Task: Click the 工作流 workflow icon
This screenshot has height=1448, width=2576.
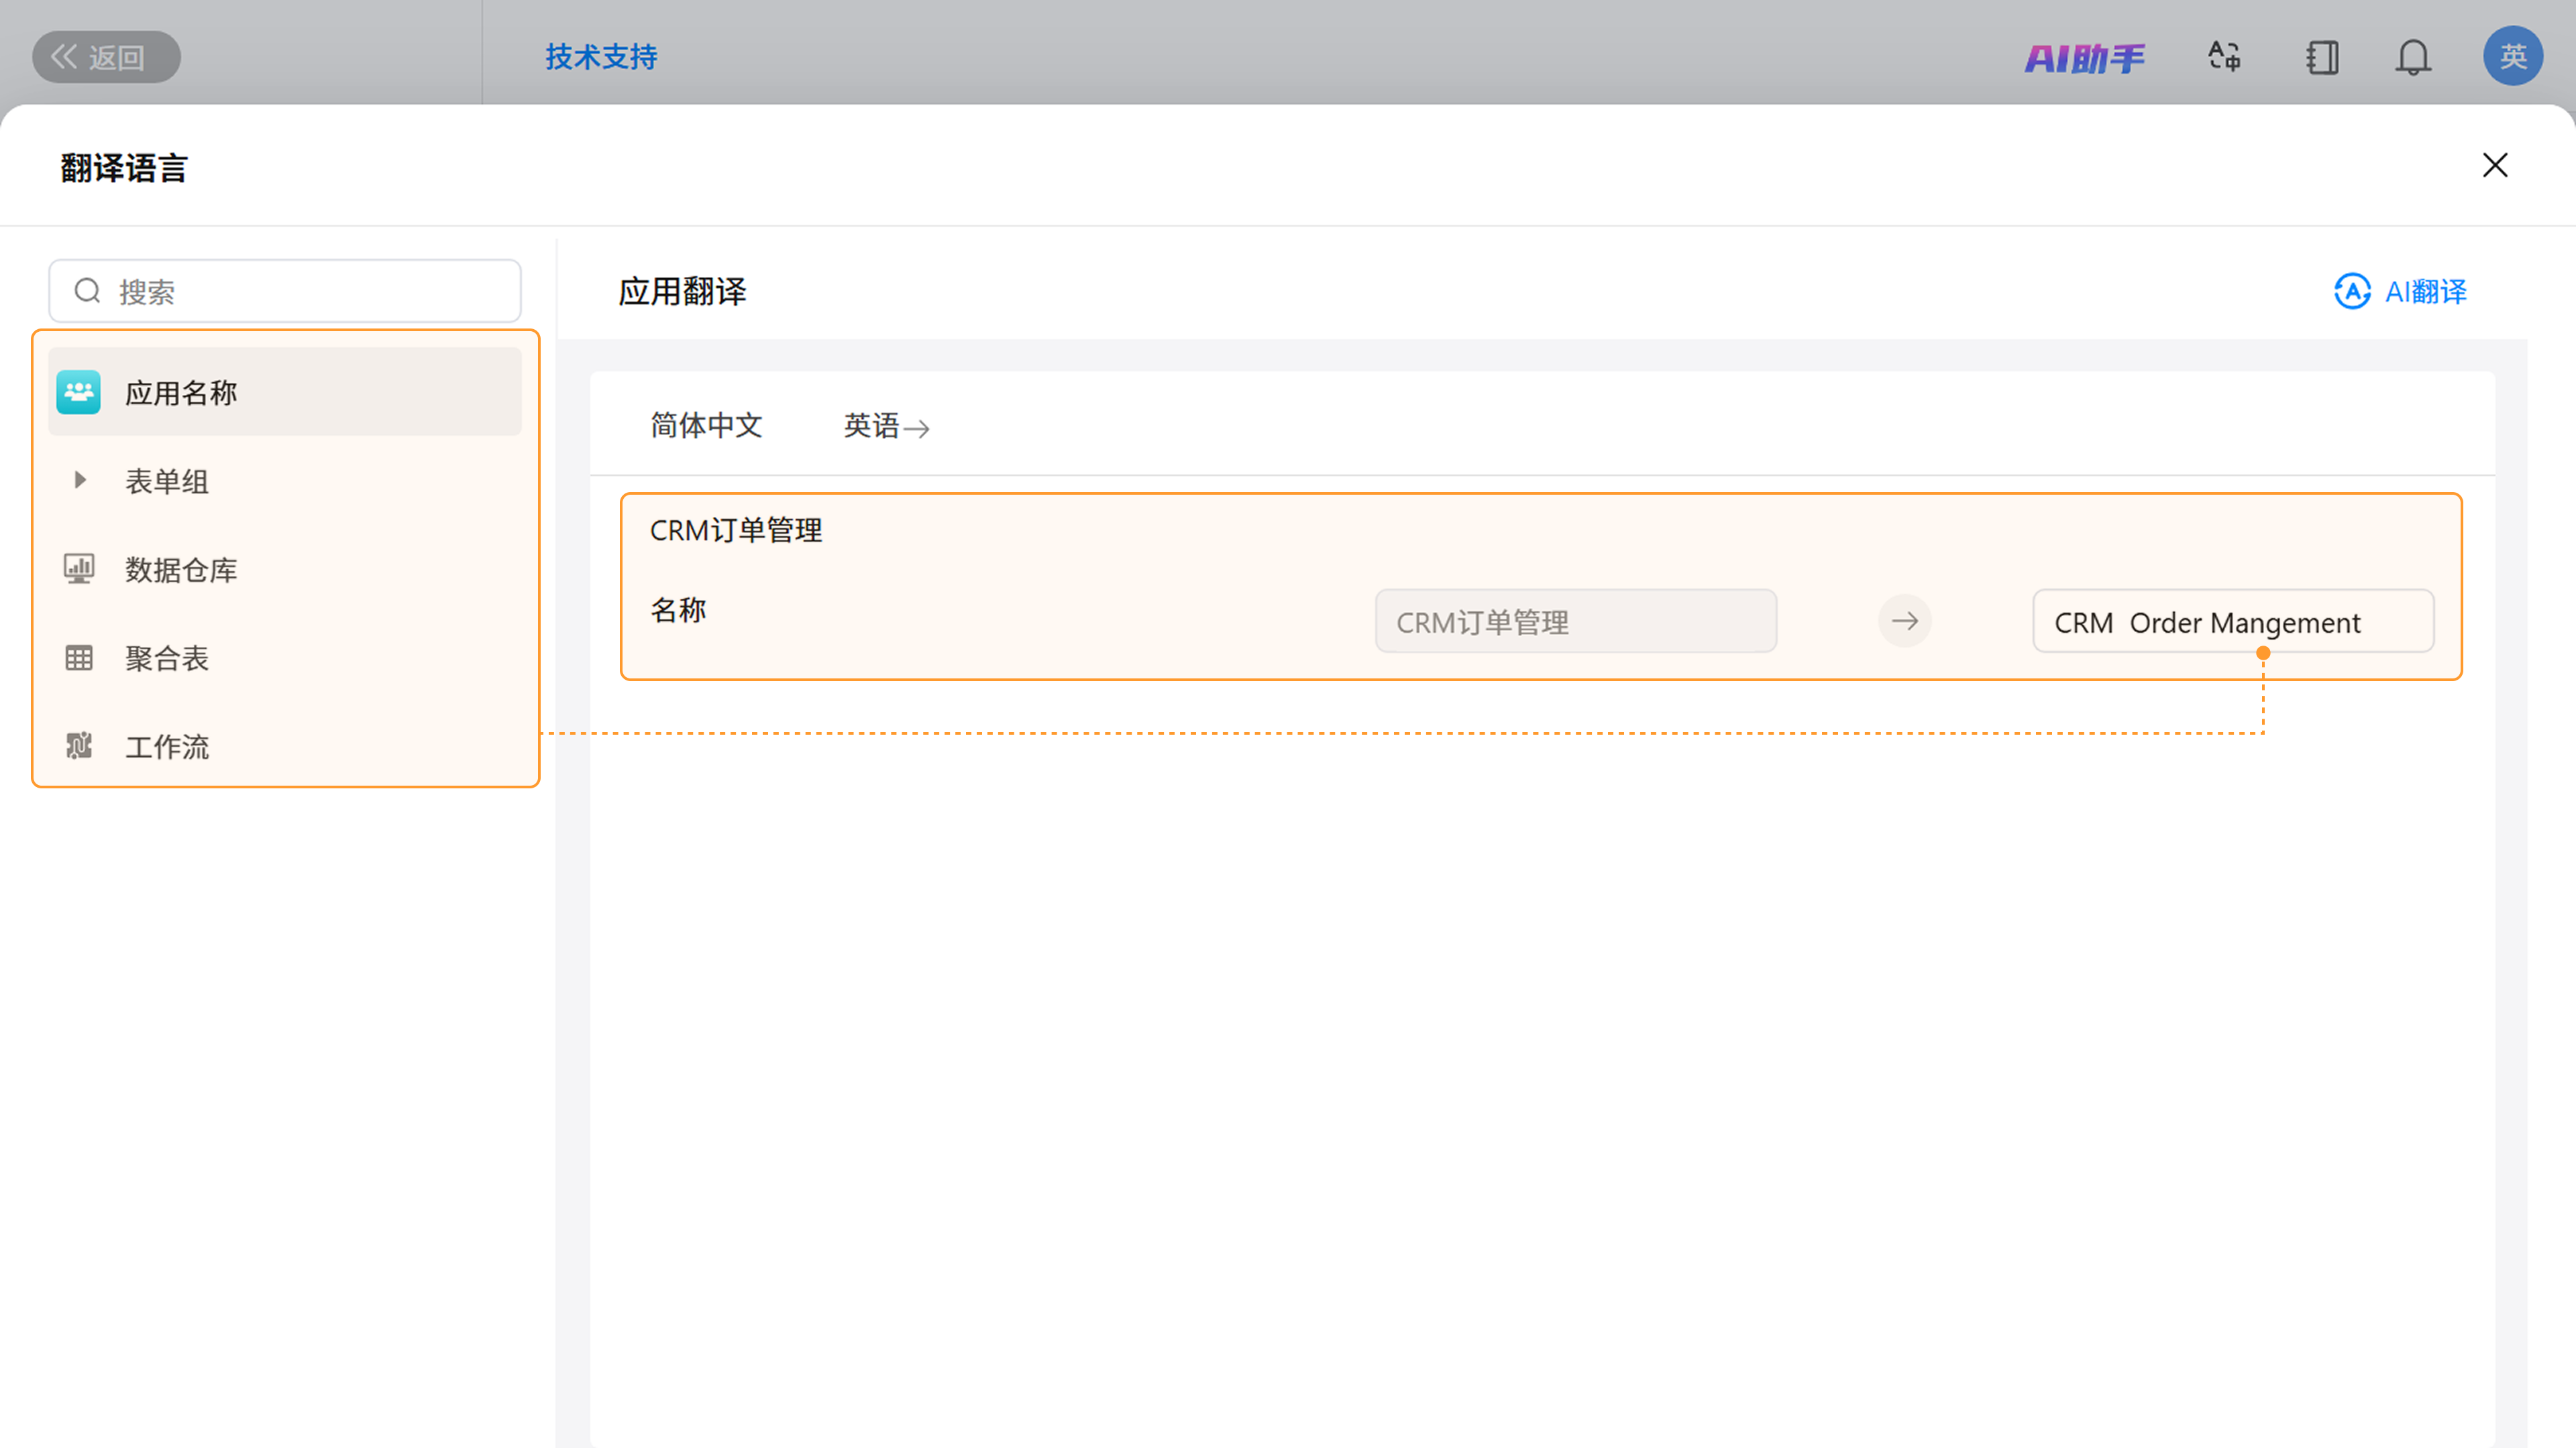Action: click(x=79, y=745)
